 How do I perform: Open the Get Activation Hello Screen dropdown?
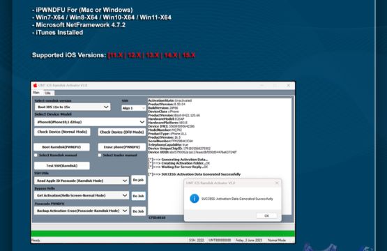tap(82, 195)
